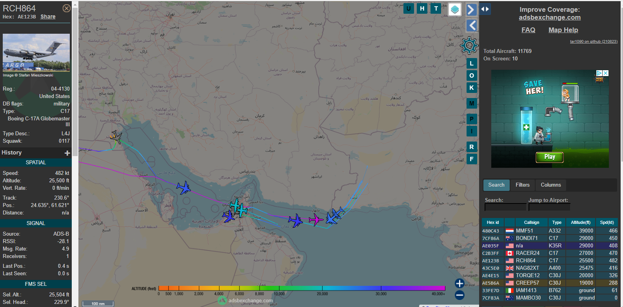Click the blue aircraft icon over Persian Gulf
This screenshot has height=307, width=623.
(x=183, y=188)
